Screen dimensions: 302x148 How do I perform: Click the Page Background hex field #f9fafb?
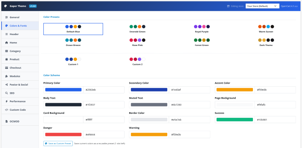tap(275, 105)
